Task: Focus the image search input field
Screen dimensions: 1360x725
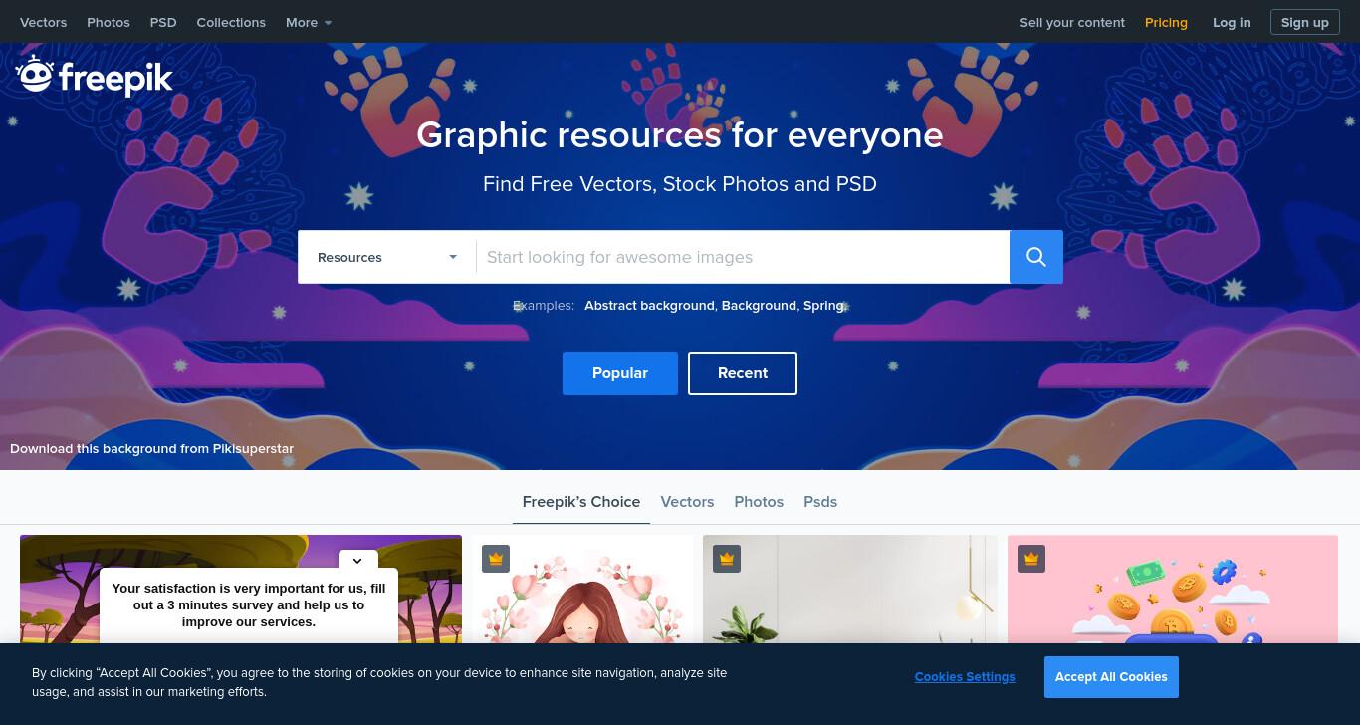Action: pyautogui.click(x=743, y=257)
